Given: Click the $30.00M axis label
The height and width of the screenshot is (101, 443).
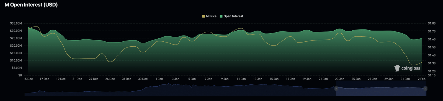Looking at the screenshot, I should click(x=16, y=31).
